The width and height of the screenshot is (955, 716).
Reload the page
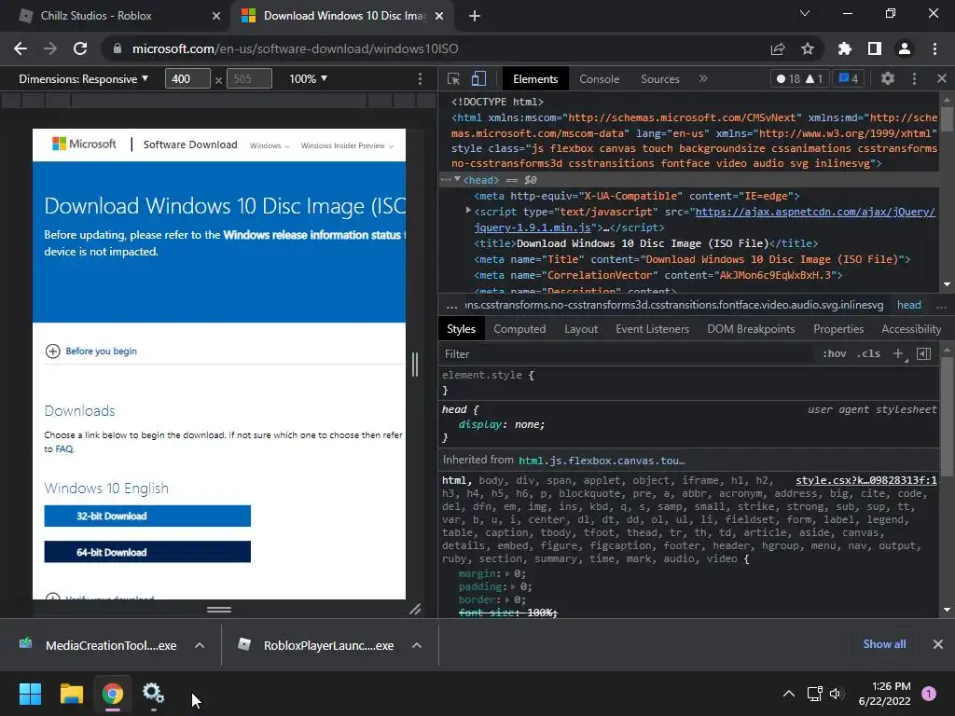(x=80, y=48)
